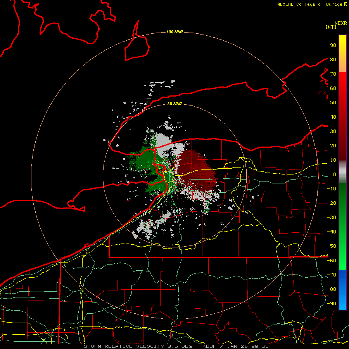Click the NEXLAB-College of DuPage header text

(312, 4)
